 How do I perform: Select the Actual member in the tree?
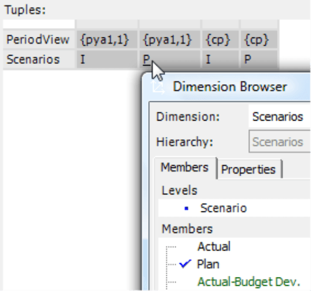(214, 247)
